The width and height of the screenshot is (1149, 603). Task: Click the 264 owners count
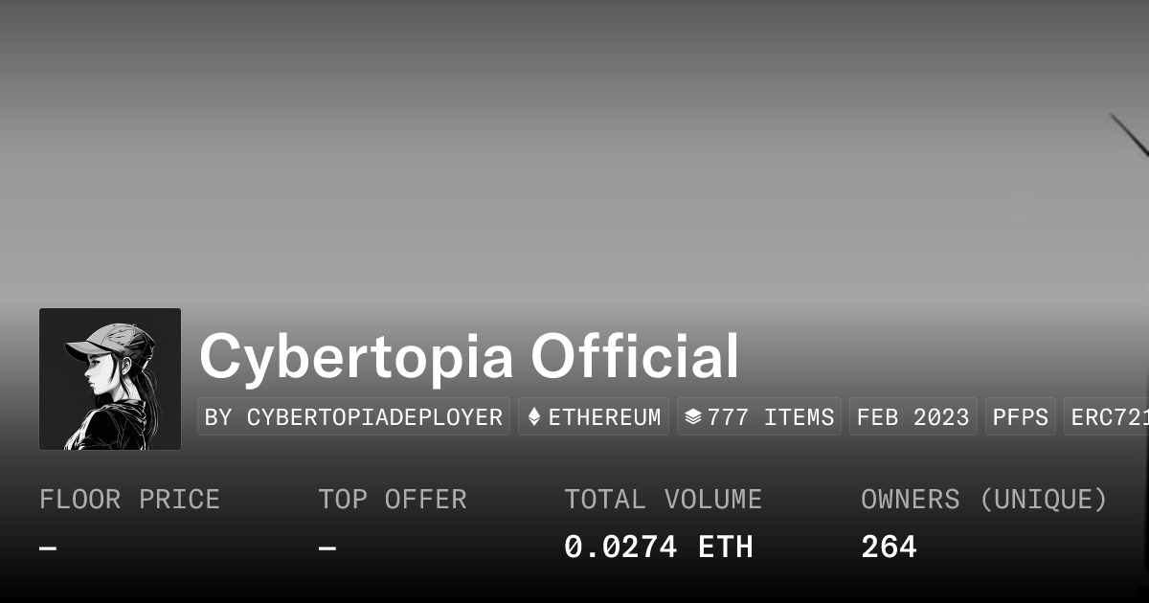(889, 547)
